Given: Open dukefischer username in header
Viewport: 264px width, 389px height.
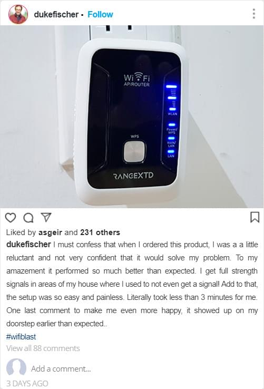Looking at the screenshot, I should (56, 14).
